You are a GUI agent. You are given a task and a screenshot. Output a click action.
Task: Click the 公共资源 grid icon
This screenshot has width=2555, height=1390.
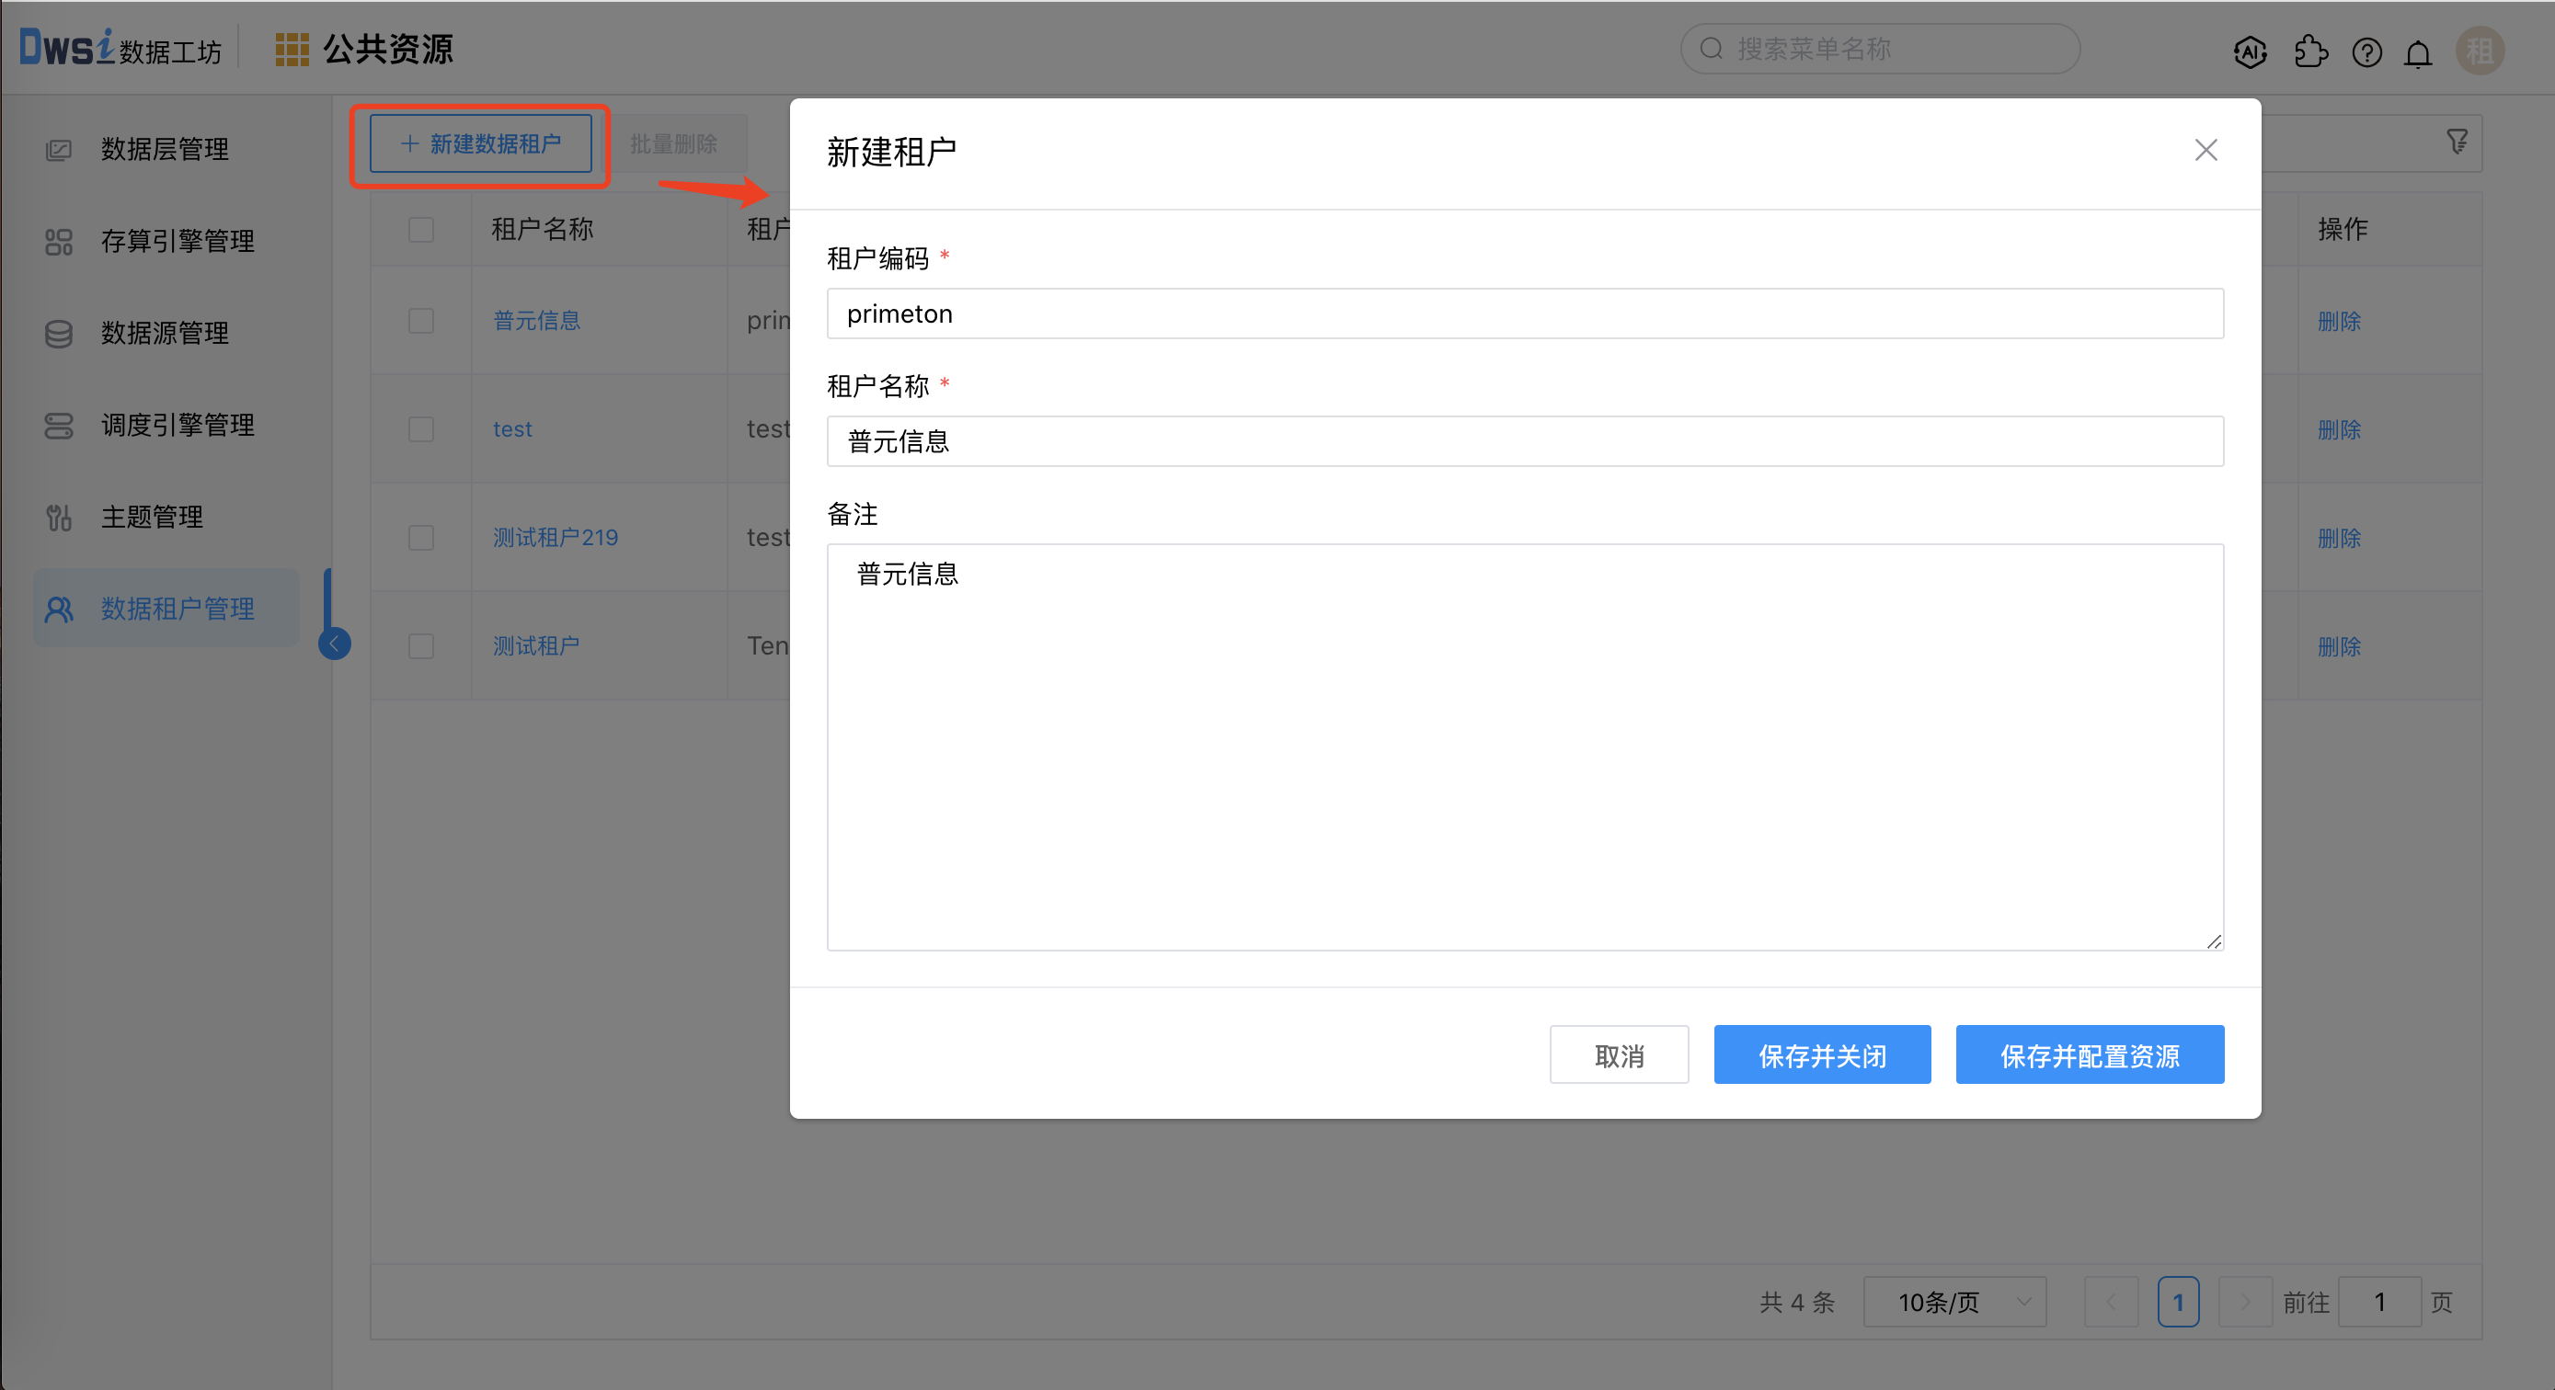click(292, 48)
